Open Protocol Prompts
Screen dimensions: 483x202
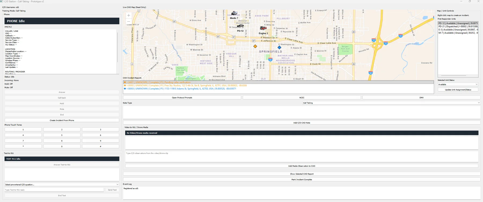(182, 98)
